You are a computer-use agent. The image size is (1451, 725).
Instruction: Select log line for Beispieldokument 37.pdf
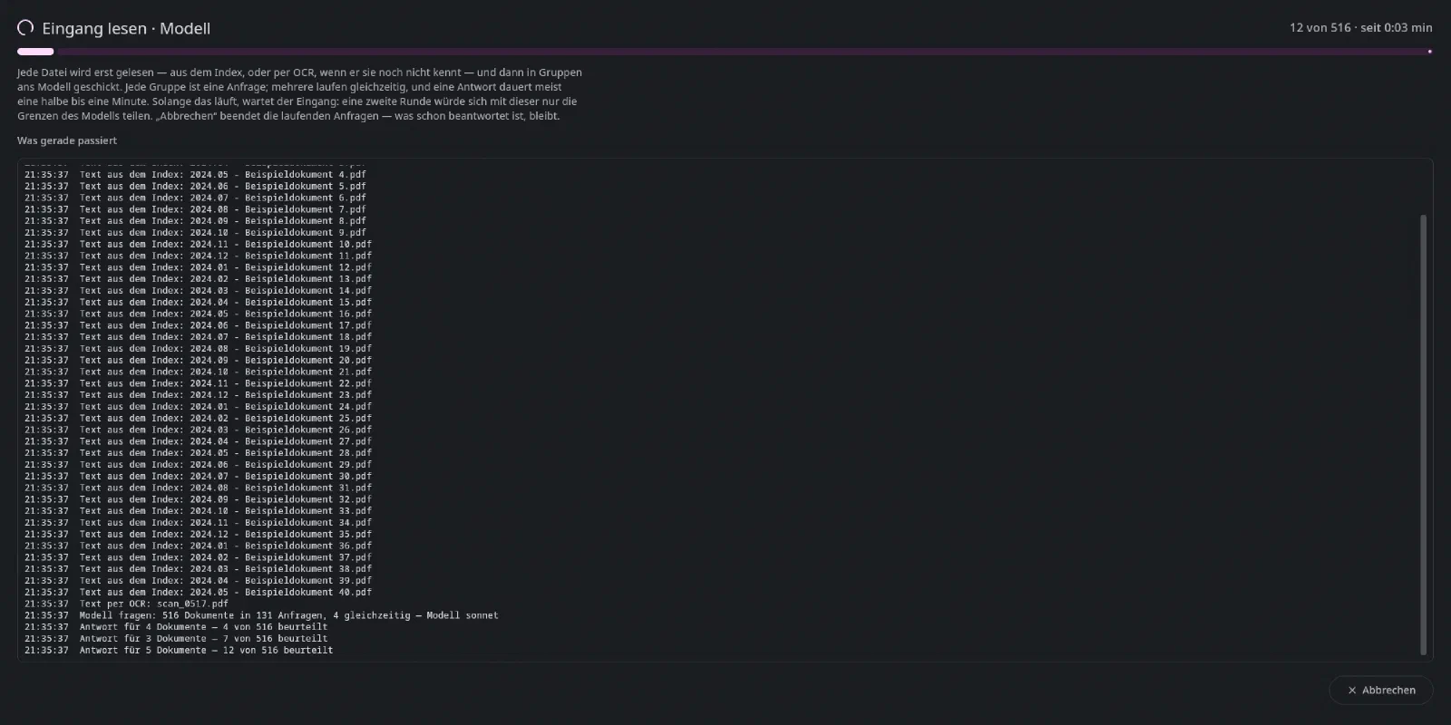point(198,557)
